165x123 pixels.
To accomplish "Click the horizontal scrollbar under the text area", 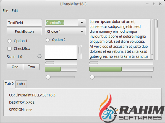I will (x=121, y=63).
